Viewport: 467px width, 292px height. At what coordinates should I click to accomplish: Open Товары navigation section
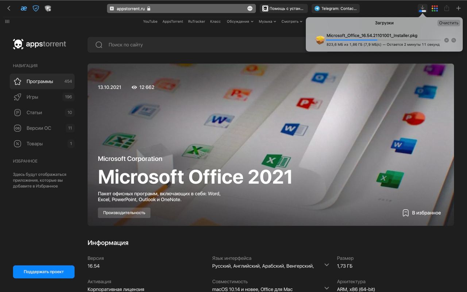[42, 144]
